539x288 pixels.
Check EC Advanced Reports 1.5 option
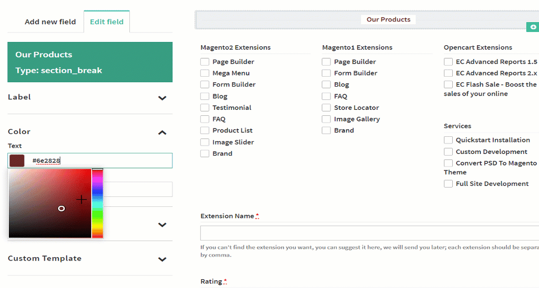pyautogui.click(x=448, y=62)
